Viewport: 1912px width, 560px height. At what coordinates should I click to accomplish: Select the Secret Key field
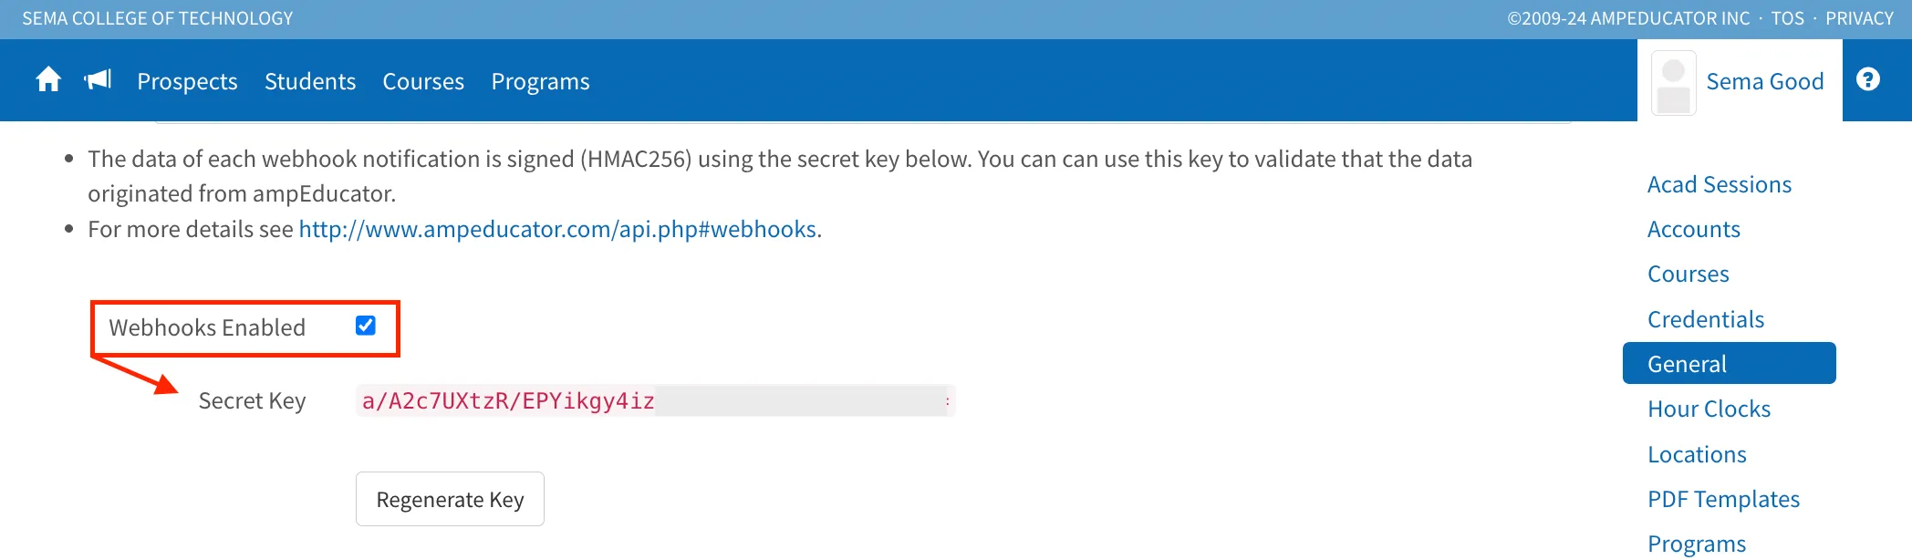point(655,400)
